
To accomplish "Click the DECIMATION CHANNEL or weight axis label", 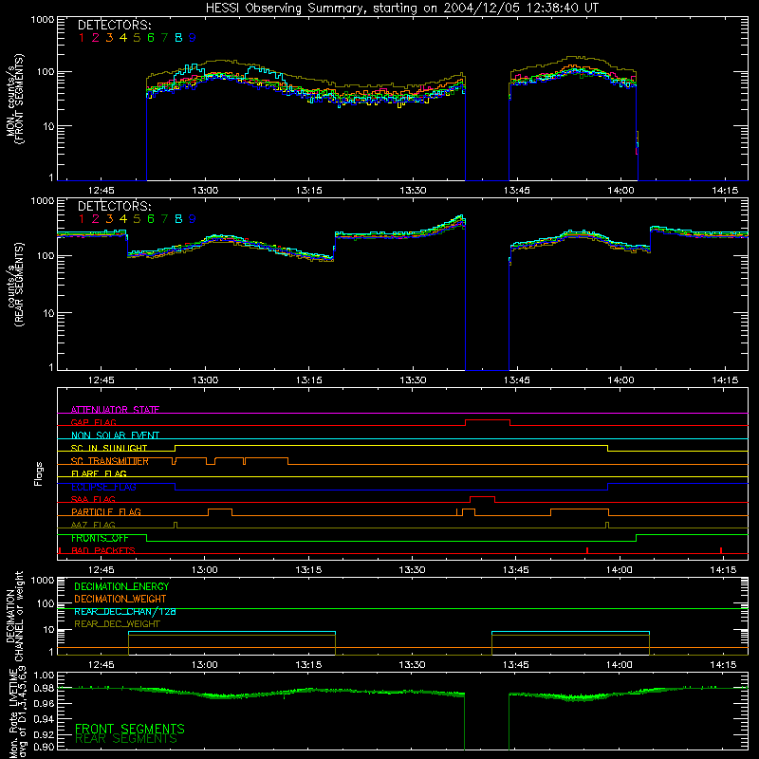I will (x=14, y=616).
